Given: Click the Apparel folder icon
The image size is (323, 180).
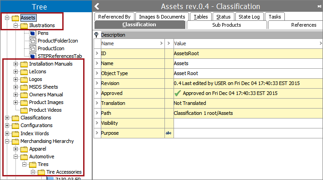Looking at the screenshot, I should pos(24,149).
